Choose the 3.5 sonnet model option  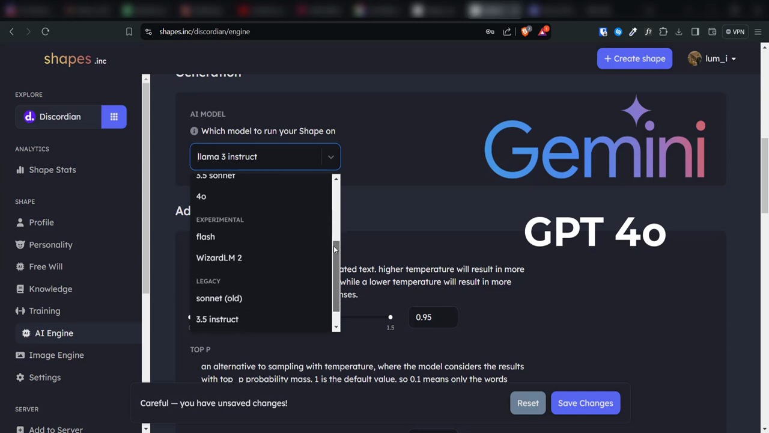[x=261, y=177]
